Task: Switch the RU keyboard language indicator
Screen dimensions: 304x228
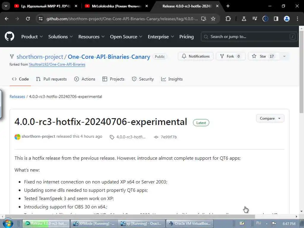Action: (259, 223)
